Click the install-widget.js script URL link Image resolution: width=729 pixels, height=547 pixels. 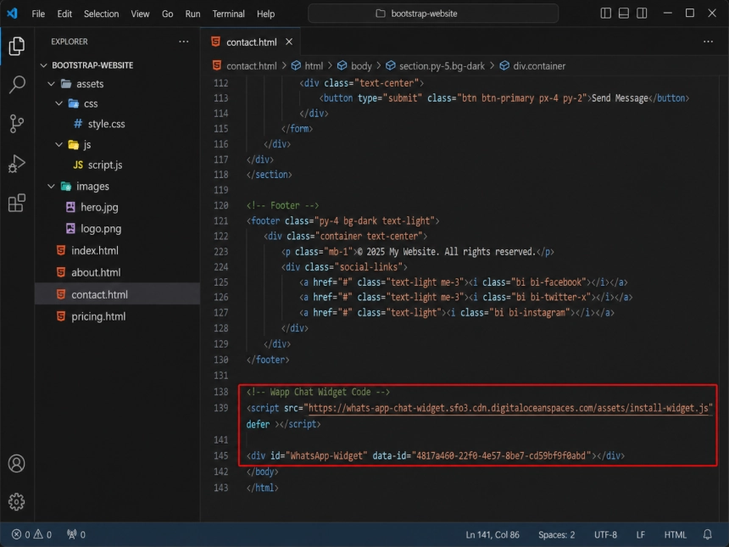point(509,408)
